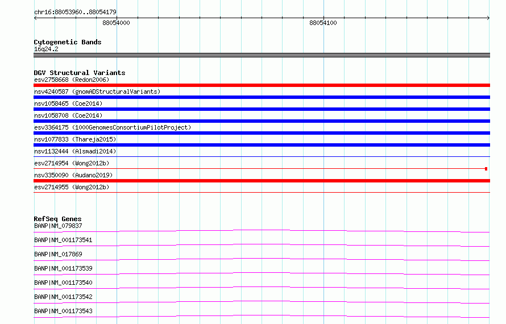Click the magenta intron line under BANP|NM_079837
506x324 pixels.
coord(262,231)
